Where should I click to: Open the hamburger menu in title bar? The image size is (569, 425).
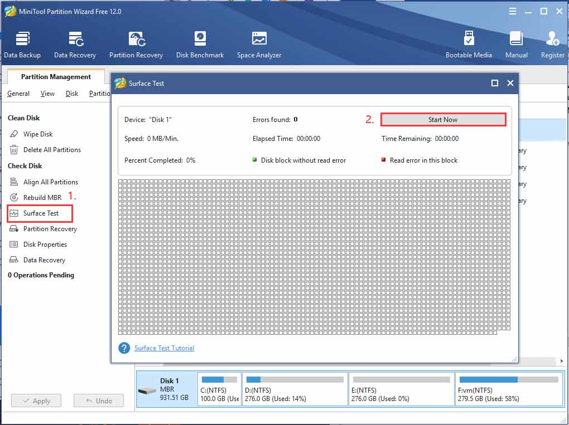click(x=513, y=11)
